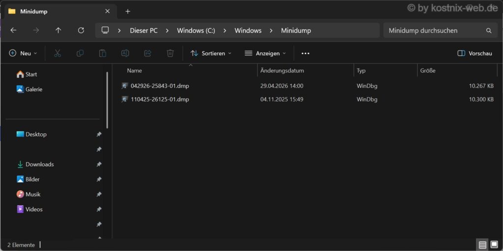
Task: Click the Minidump breadcrumb
Action: 296,31
